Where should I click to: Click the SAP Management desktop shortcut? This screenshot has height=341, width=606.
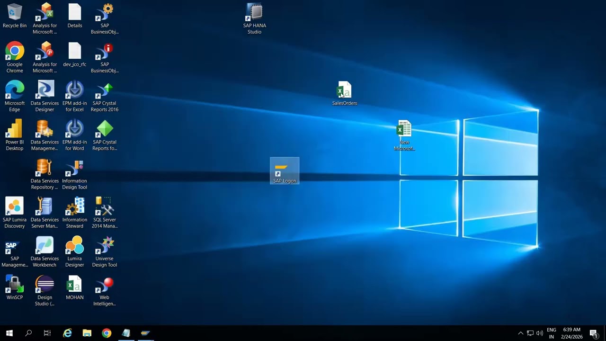tap(15, 252)
